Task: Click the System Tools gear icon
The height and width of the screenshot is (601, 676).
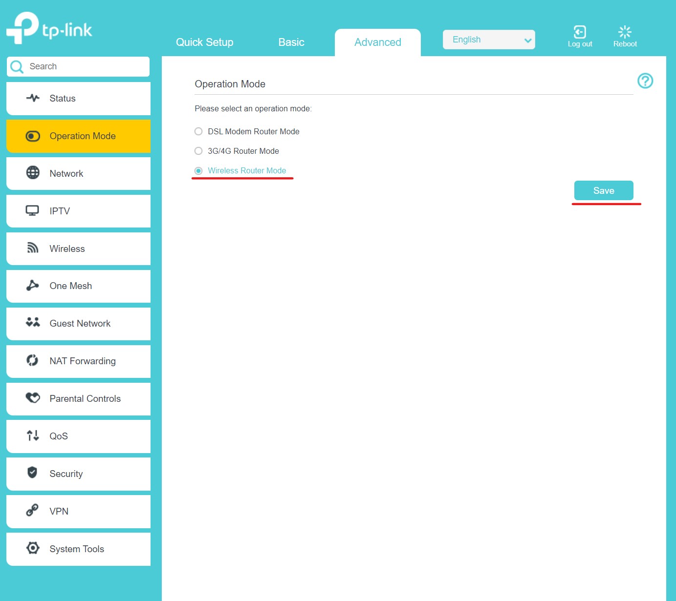Action: (x=33, y=548)
